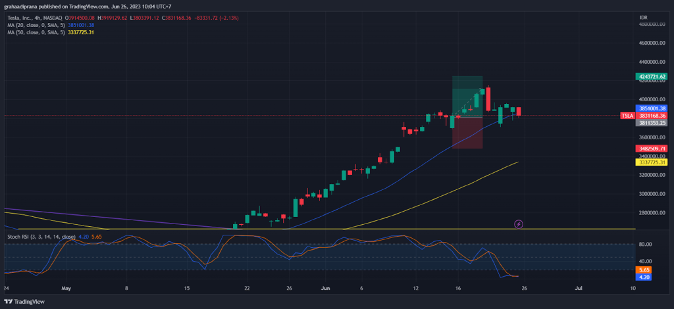
Task: Click the May label on the time axis
Action: click(x=65, y=288)
